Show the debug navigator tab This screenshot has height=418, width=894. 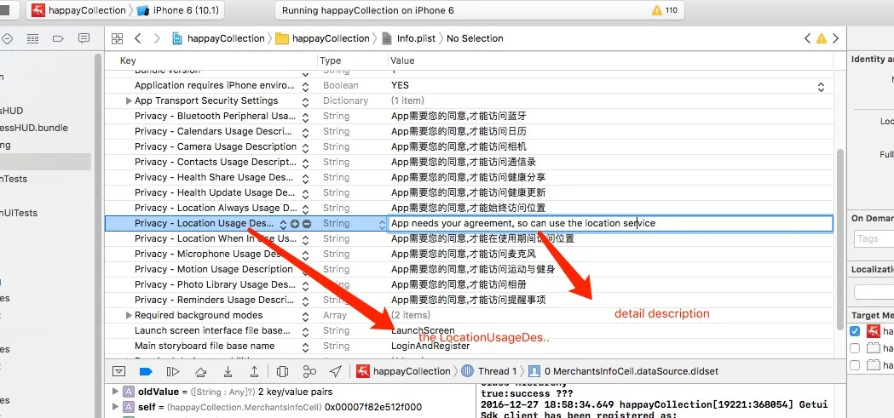tap(33, 38)
